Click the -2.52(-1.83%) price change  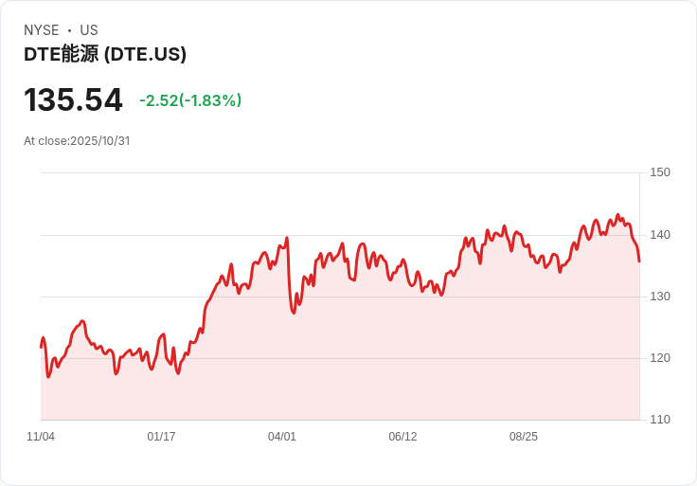click(x=190, y=100)
